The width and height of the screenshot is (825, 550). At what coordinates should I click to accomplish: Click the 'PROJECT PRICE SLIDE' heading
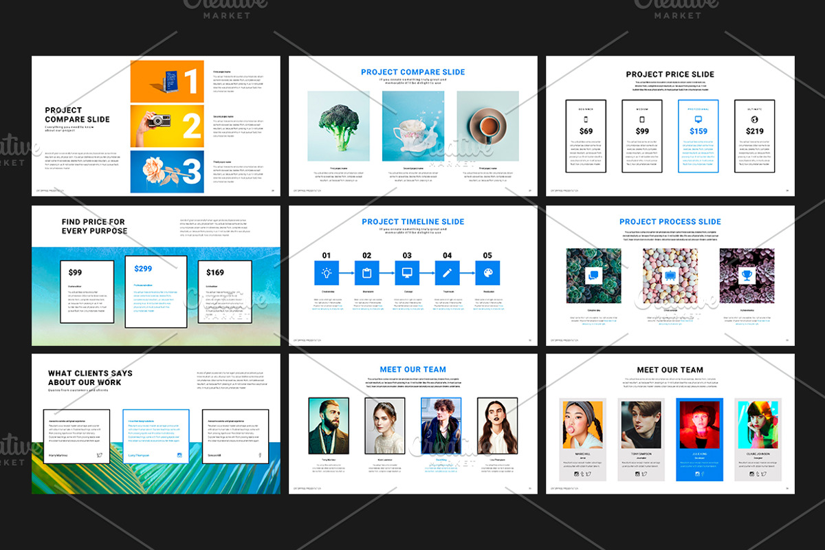pos(670,74)
